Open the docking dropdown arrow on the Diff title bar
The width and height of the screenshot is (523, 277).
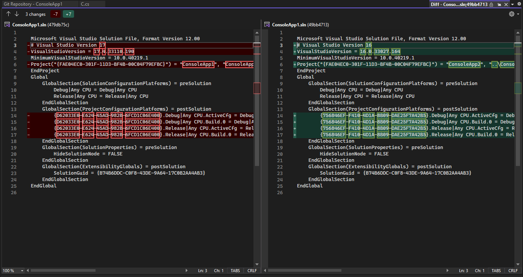click(x=512, y=4)
